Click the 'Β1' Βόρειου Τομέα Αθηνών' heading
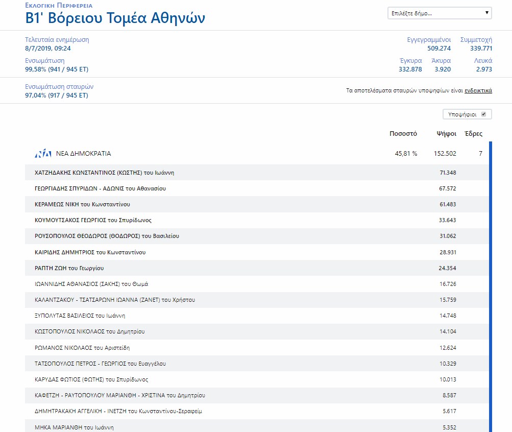The image size is (512, 432). point(115,18)
